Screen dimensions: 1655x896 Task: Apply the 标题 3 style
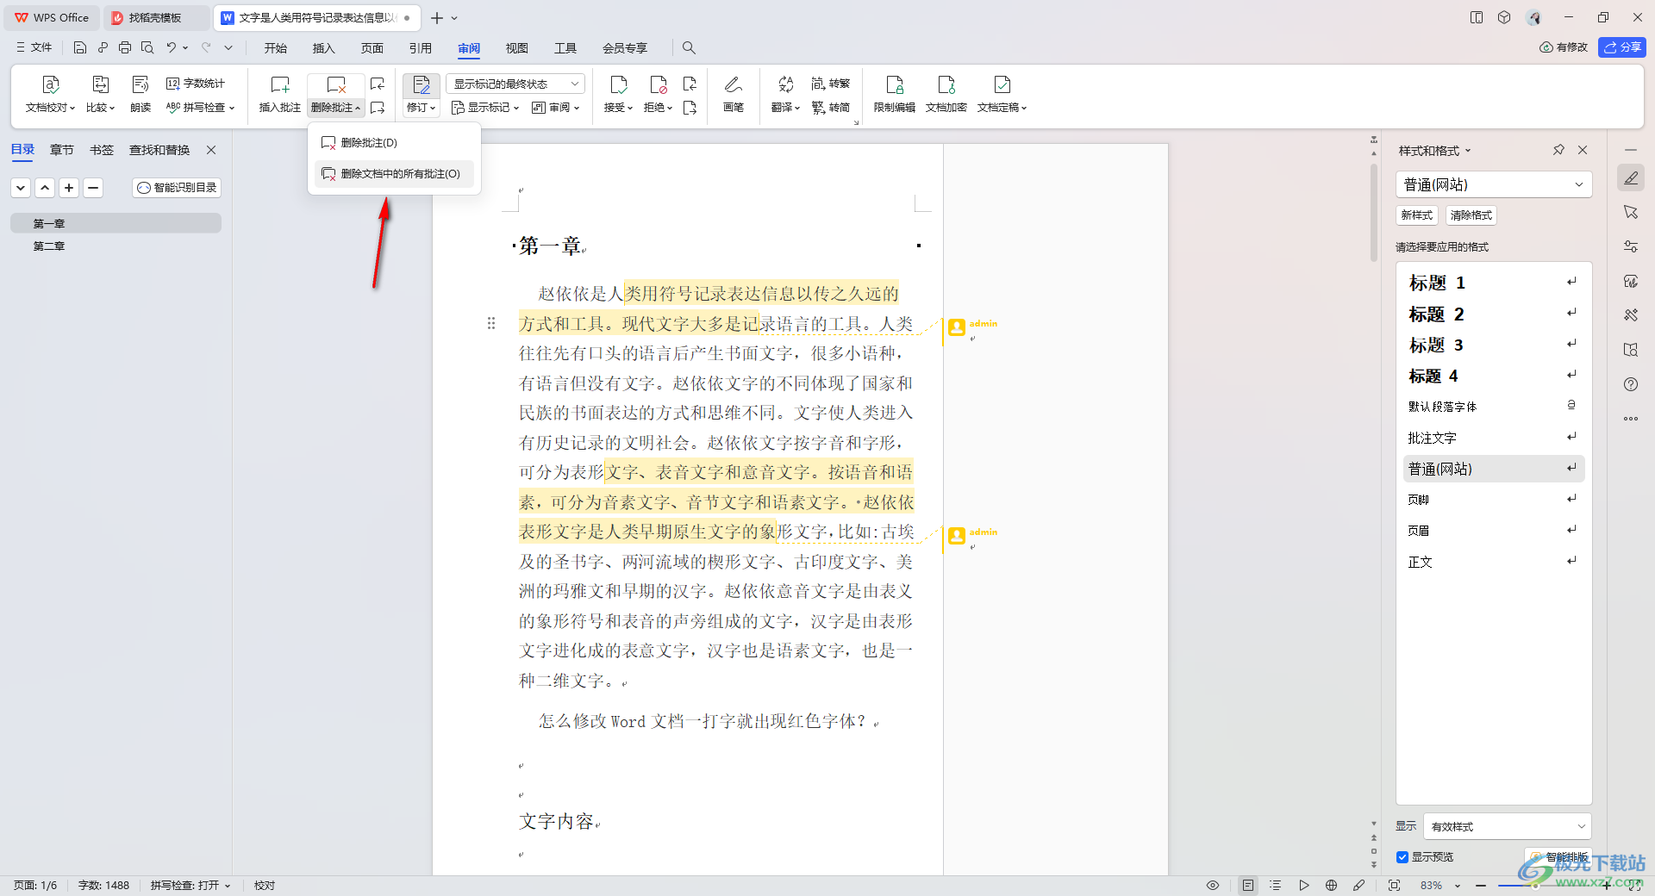point(1494,345)
